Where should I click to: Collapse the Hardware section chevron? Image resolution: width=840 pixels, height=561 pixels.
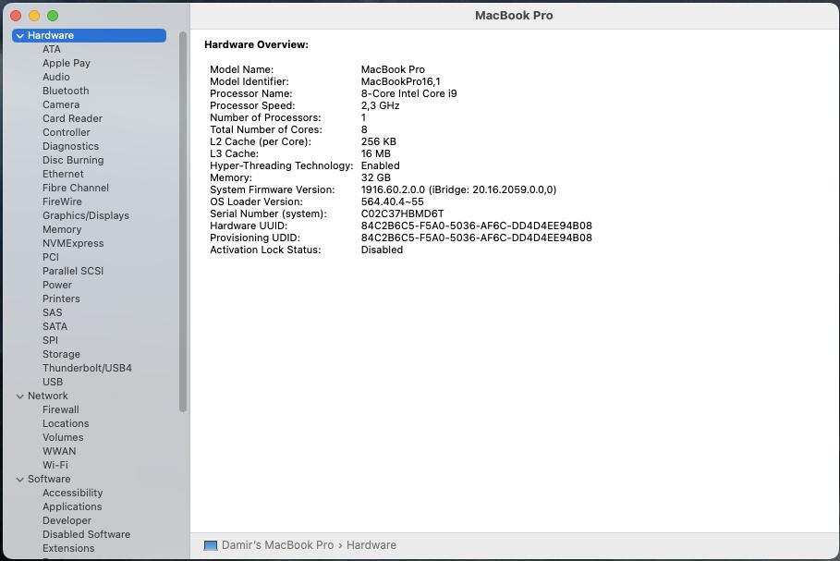coord(19,36)
